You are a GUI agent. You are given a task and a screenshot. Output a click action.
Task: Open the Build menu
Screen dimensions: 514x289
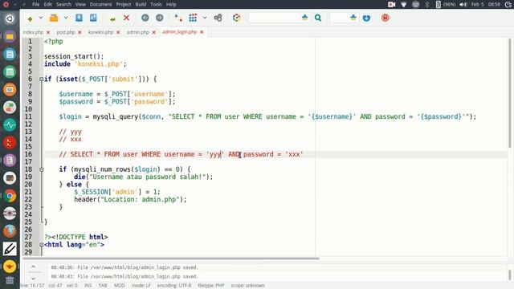(x=141, y=4)
